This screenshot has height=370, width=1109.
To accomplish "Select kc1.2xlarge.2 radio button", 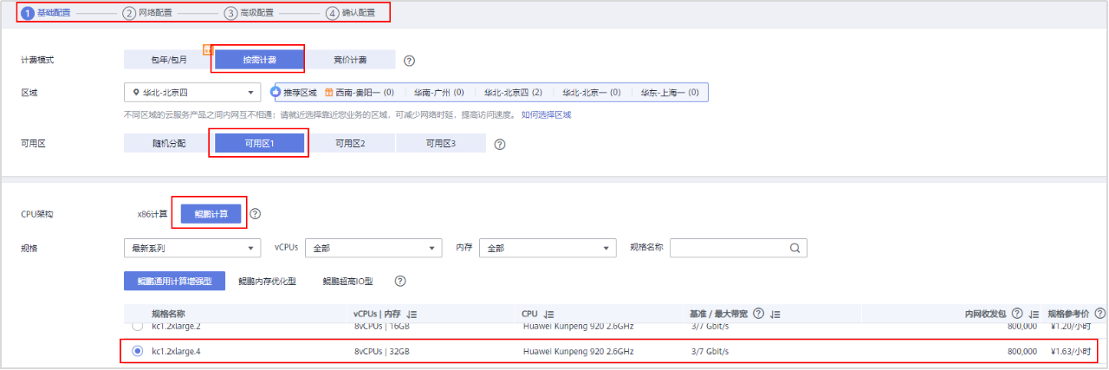I will pyautogui.click(x=137, y=328).
